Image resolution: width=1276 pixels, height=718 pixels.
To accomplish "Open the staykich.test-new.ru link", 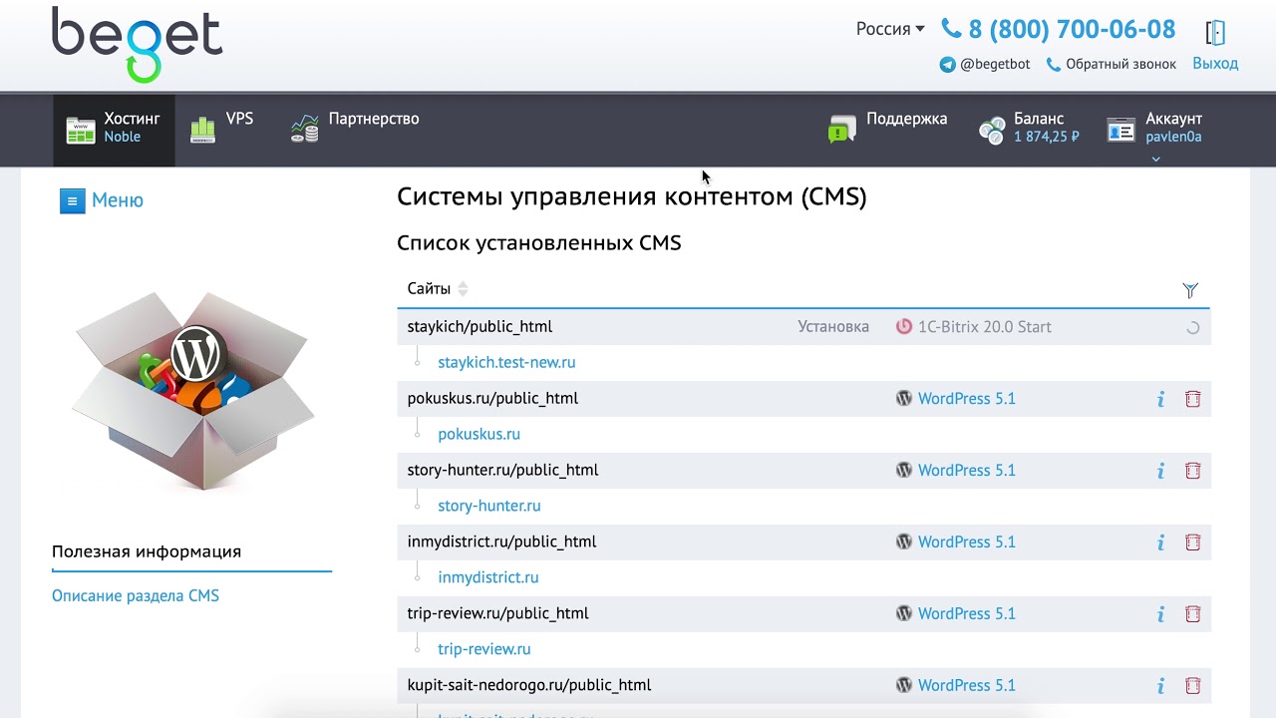I will click(x=506, y=362).
